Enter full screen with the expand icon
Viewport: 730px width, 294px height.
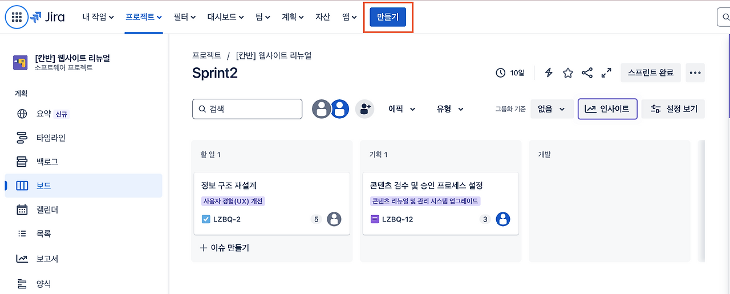tap(606, 73)
